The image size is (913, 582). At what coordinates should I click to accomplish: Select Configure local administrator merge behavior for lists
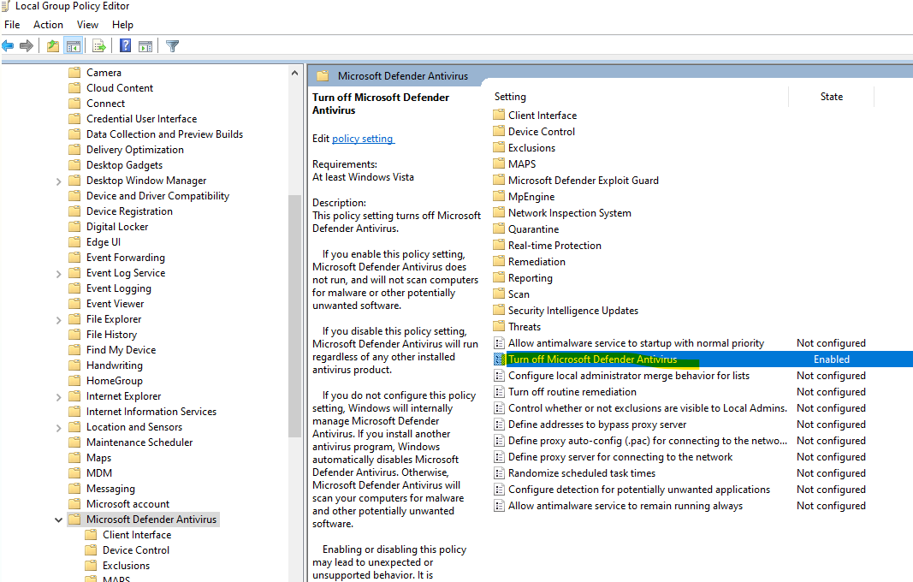(x=629, y=376)
